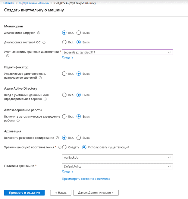The height and width of the screenshot is (199, 188).
Task: Show info for Управляемое удостоверение, назначаемое системой
Action: [40, 78]
